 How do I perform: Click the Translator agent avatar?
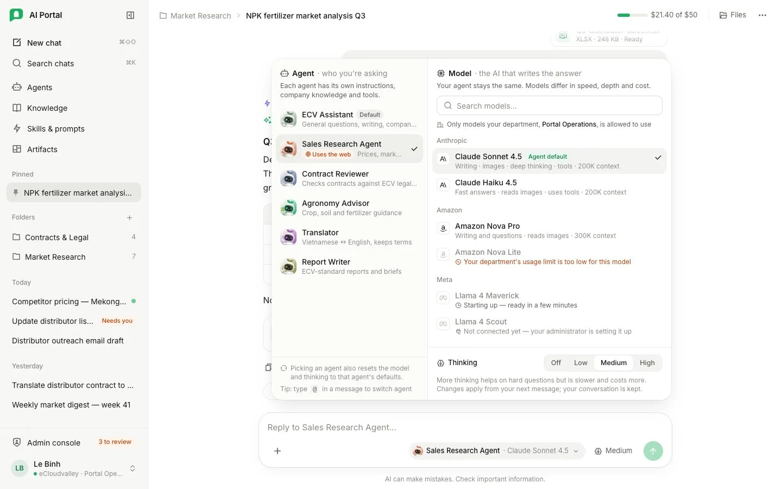tap(288, 237)
